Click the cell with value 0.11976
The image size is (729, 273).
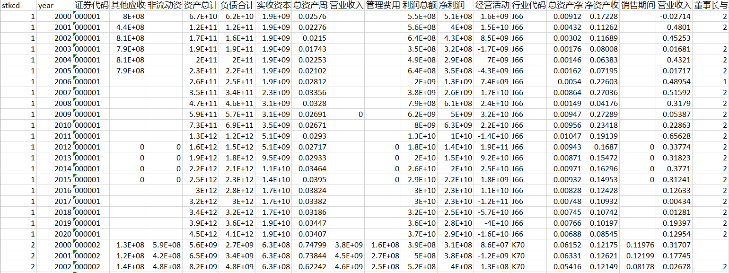pos(638,245)
